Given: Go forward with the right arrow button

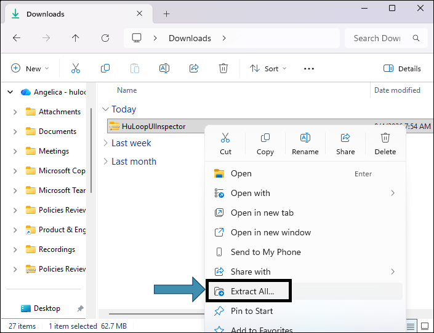Looking at the screenshot, I should click(x=46, y=38).
